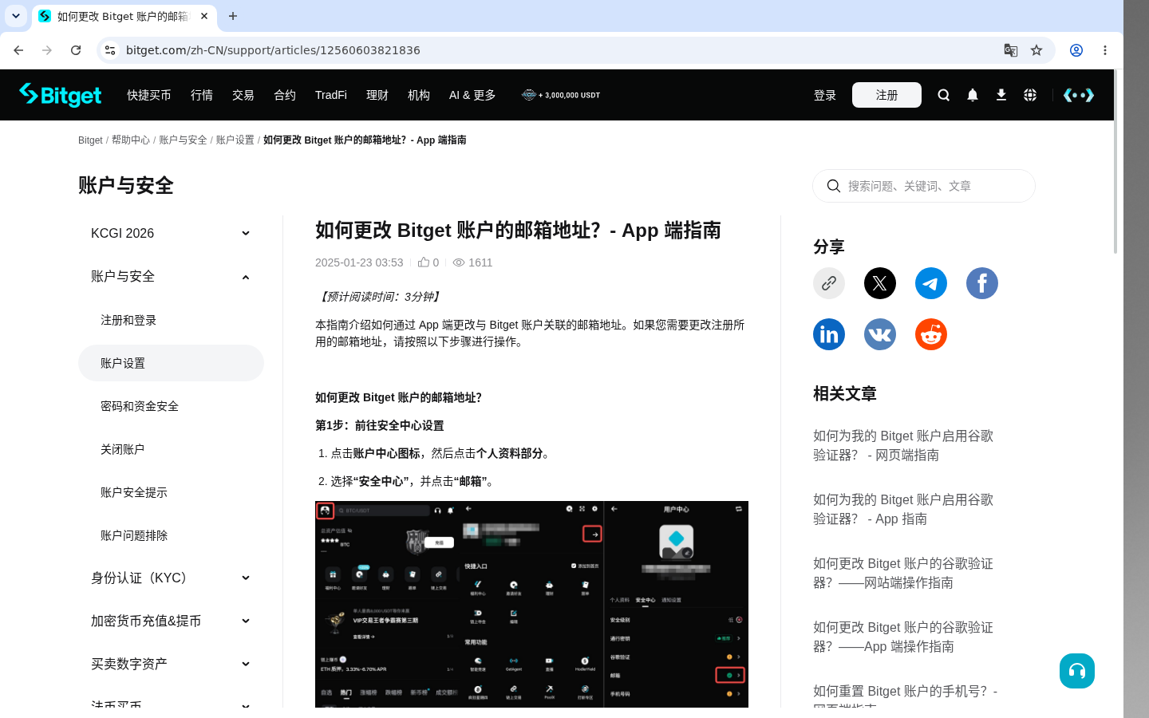Click the Bitget logo in header

[x=61, y=95]
